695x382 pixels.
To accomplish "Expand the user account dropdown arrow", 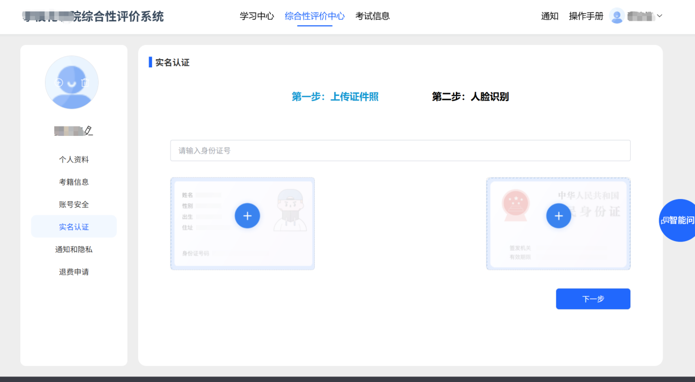I will [660, 16].
